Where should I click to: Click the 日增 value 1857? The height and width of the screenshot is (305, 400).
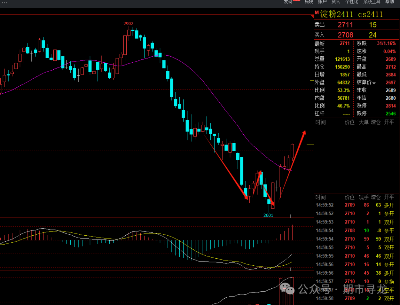click(345, 75)
